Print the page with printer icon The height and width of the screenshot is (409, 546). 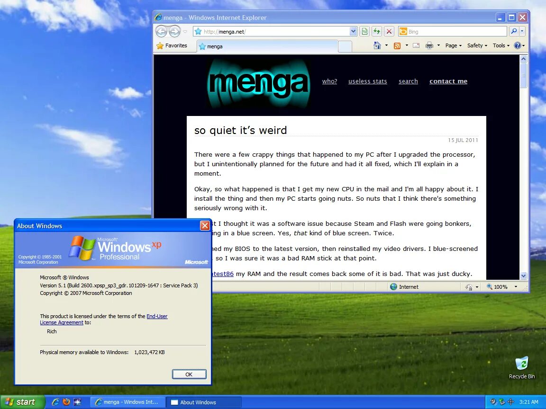(x=429, y=45)
